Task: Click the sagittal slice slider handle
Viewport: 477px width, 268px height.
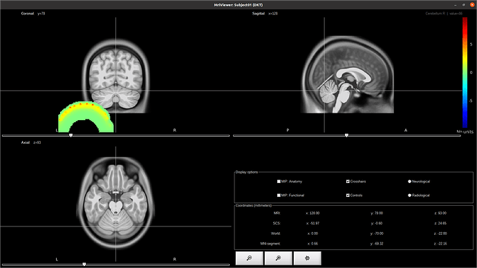Action: (346, 135)
